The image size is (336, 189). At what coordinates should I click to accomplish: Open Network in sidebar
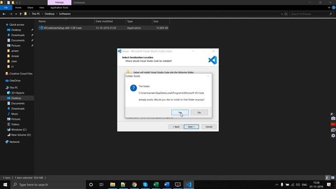(14, 142)
